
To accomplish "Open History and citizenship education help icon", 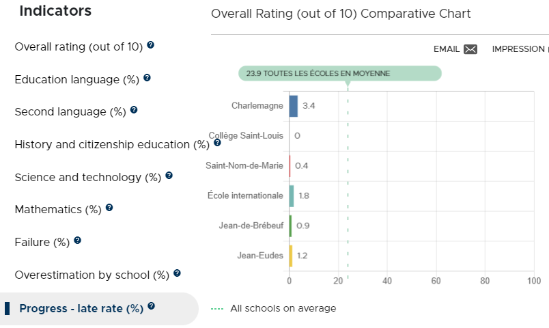I will [217, 143].
